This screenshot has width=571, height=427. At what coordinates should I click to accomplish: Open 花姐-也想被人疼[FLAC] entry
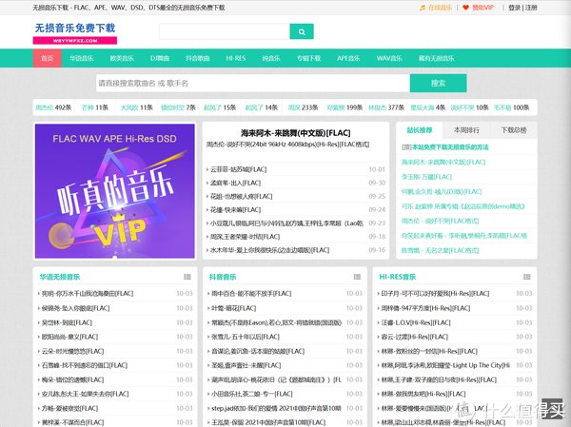tap(241, 197)
